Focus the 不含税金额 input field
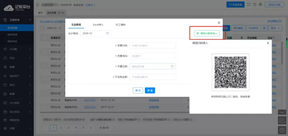The width and height of the screenshot is (288, 136). point(153,77)
